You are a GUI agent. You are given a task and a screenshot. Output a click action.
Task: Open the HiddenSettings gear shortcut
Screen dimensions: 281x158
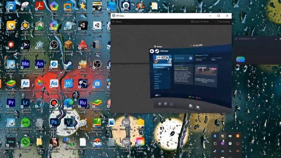40,46
